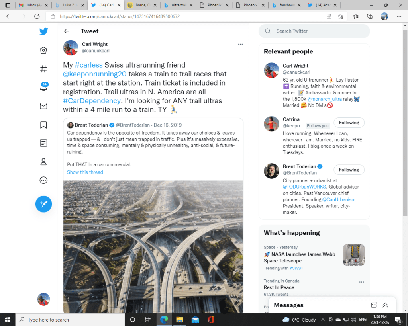
Task: Click the new message compose icon
Action: pyautogui.click(x=374, y=305)
